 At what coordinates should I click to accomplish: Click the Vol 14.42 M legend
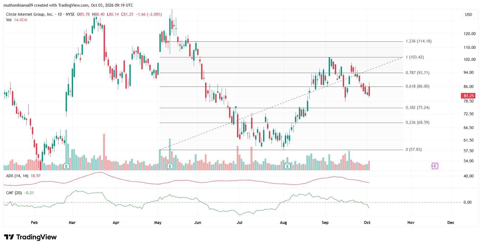pos(17,20)
